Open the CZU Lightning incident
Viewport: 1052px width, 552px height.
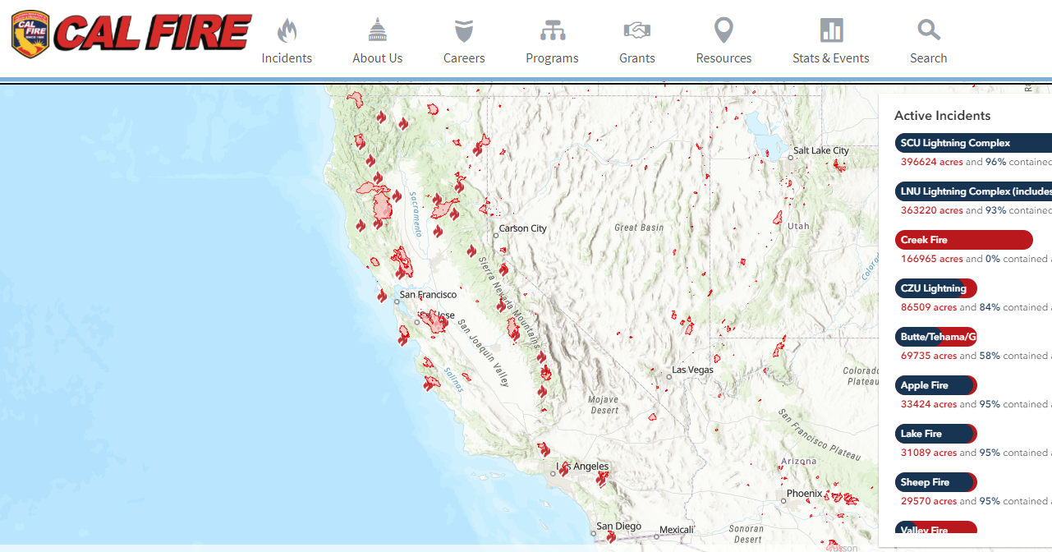[935, 288]
